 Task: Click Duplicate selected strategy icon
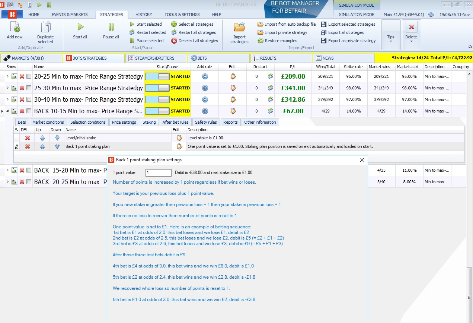[x=45, y=27]
